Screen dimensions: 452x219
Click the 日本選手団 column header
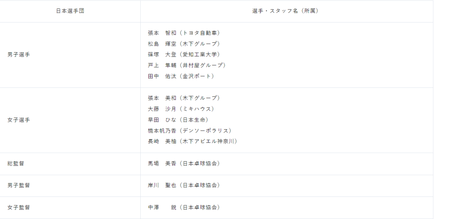click(x=70, y=11)
